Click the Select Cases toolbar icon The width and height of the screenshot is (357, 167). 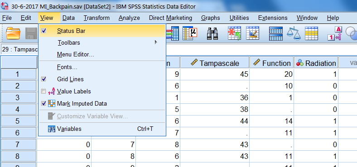coord(311,33)
